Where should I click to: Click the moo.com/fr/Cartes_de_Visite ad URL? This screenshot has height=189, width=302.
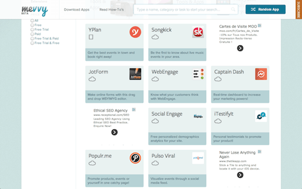(x=239, y=31)
